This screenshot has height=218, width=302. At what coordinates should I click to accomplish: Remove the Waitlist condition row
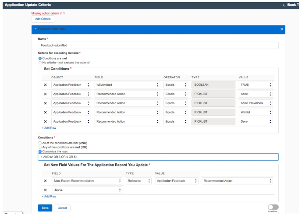tap(45, 112)
